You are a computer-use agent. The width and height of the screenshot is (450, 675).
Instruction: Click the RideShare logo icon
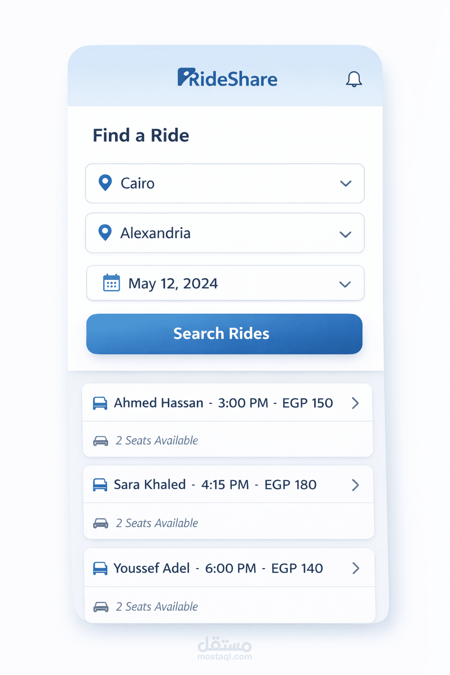click(184, 77)
